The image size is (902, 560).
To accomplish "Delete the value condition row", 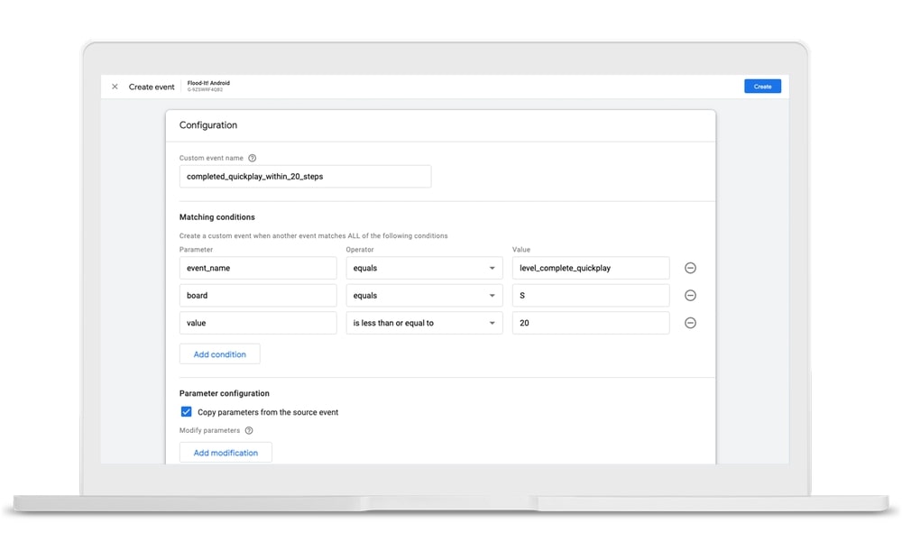I will tap(690, 323).
